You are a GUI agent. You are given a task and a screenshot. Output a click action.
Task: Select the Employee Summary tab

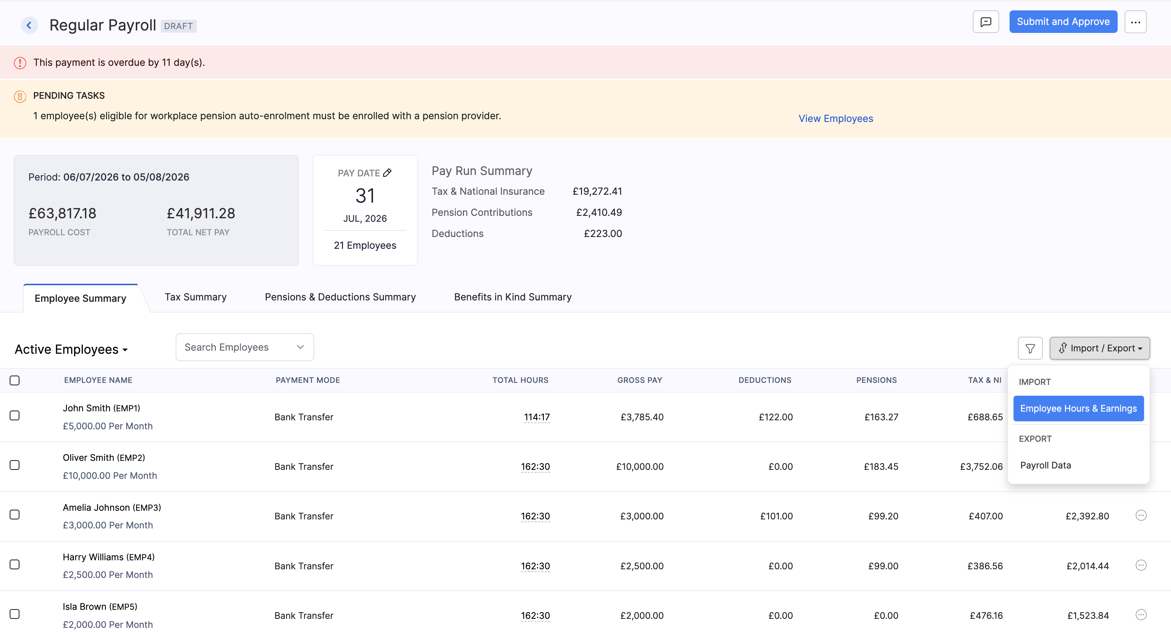[x=80, y=298]
